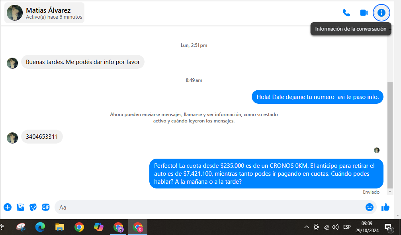Open Windows notification center icon
Screen dimensions: 401x235
tap(389, 227)
